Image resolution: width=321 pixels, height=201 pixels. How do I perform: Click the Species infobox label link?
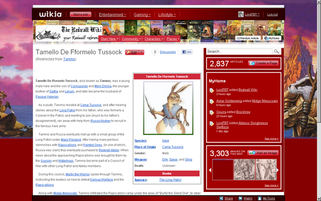pyautogui.click(x=140, y=141)
